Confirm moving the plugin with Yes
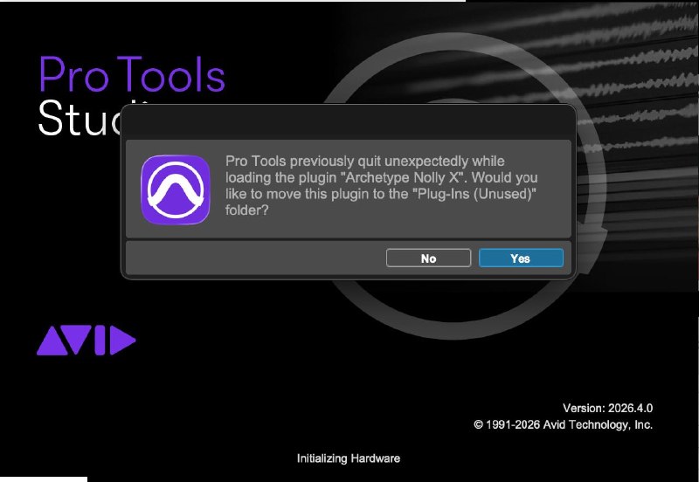Image resolution: width=699 pixels, height=482 pixels. coord(521,258)
